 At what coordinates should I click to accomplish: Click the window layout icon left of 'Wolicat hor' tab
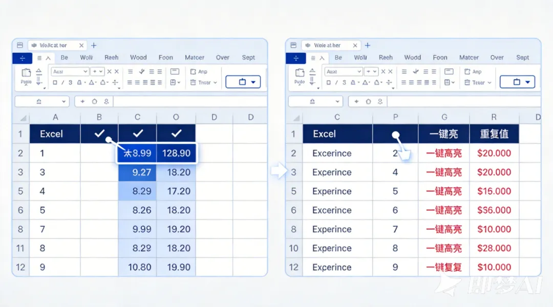[x=20, y=45]
